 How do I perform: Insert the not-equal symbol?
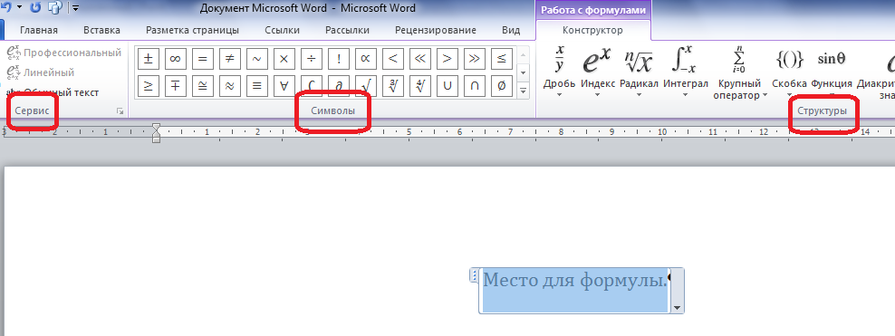(230, 58)
